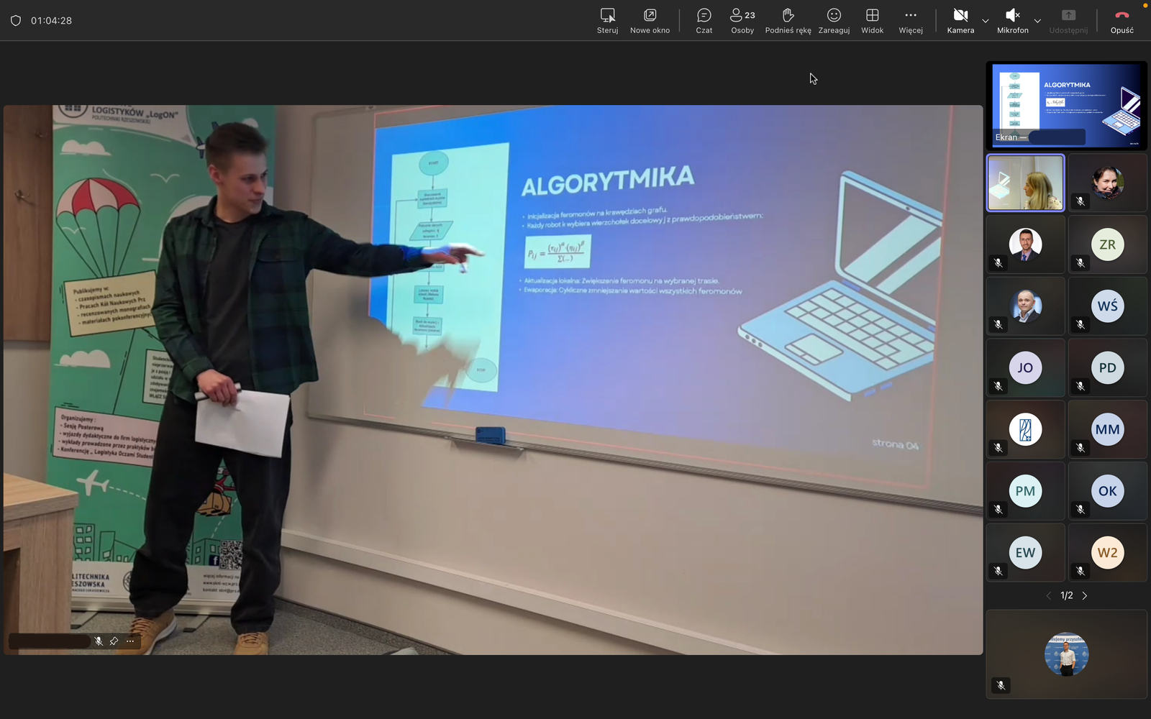
Task: Raise hand with Podnieś rękę
Action: (788, 20)
